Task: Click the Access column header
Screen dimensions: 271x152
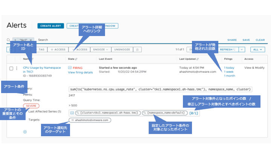Action: 249,59
